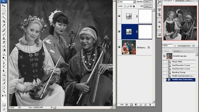Select the Slice tool
The width and height of the screenshot is (199, 112).
point(4,25)
